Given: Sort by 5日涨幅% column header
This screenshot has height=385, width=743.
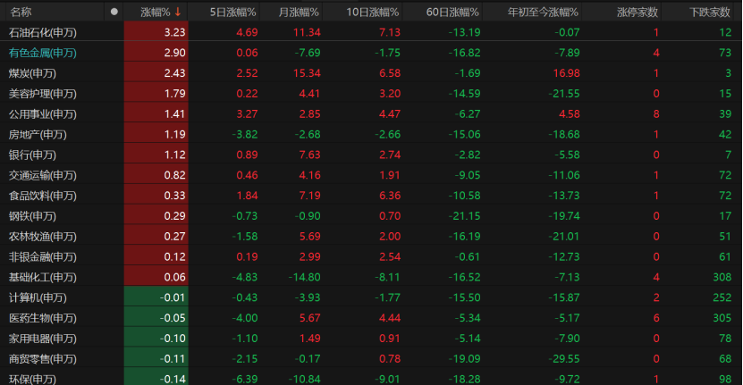Looking at the screenshot, I should click(x=232, y=13).
